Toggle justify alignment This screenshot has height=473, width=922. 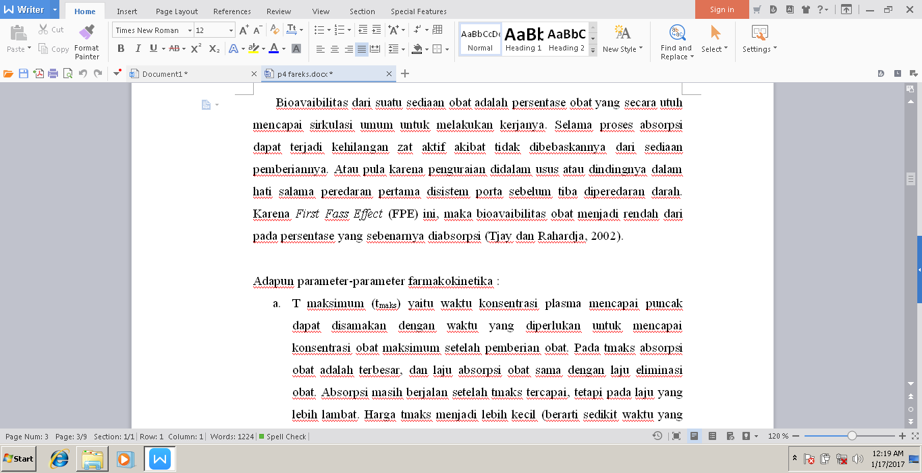pyautogui.click(x=362, y=49)
